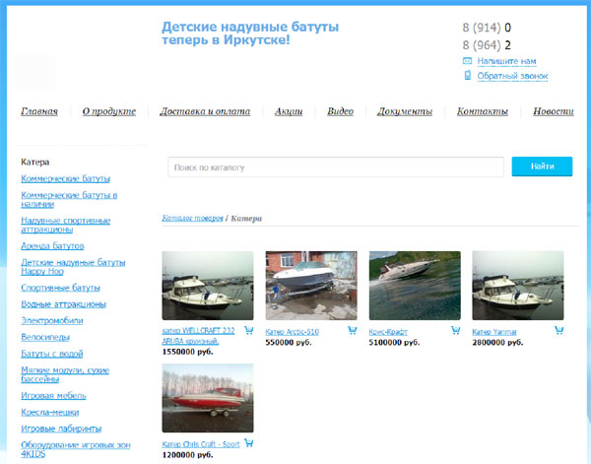Image resolution: width=591 pixels, height=464 pixels.
Task: Click the envelope icon near Напишите нам
Action: click(468, 61)
